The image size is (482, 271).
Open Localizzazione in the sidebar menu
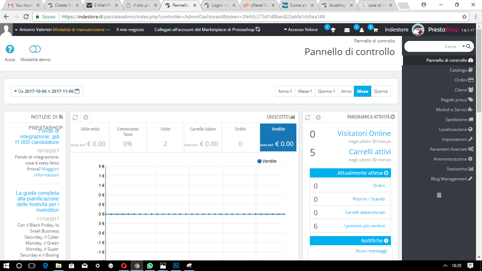(456, 130)
